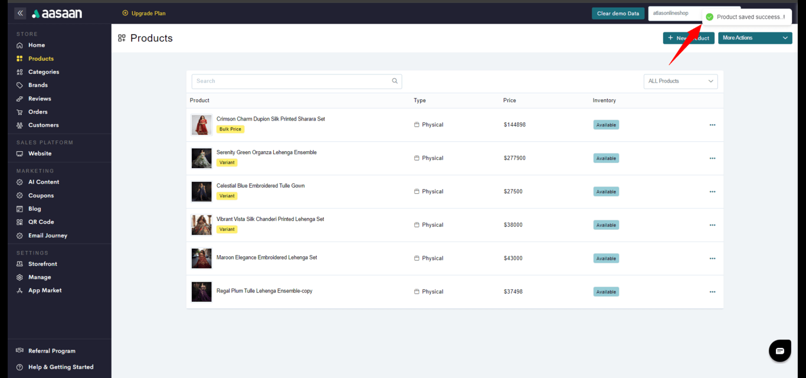
Task: Click the search magnifier icon
Action: 395,82
